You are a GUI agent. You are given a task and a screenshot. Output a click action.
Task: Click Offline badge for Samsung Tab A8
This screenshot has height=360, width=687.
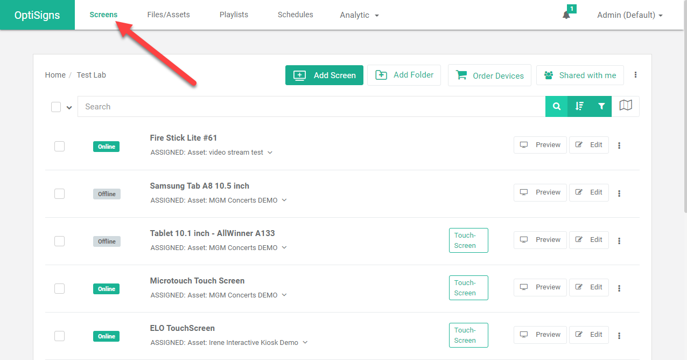[x=107, y=194]
